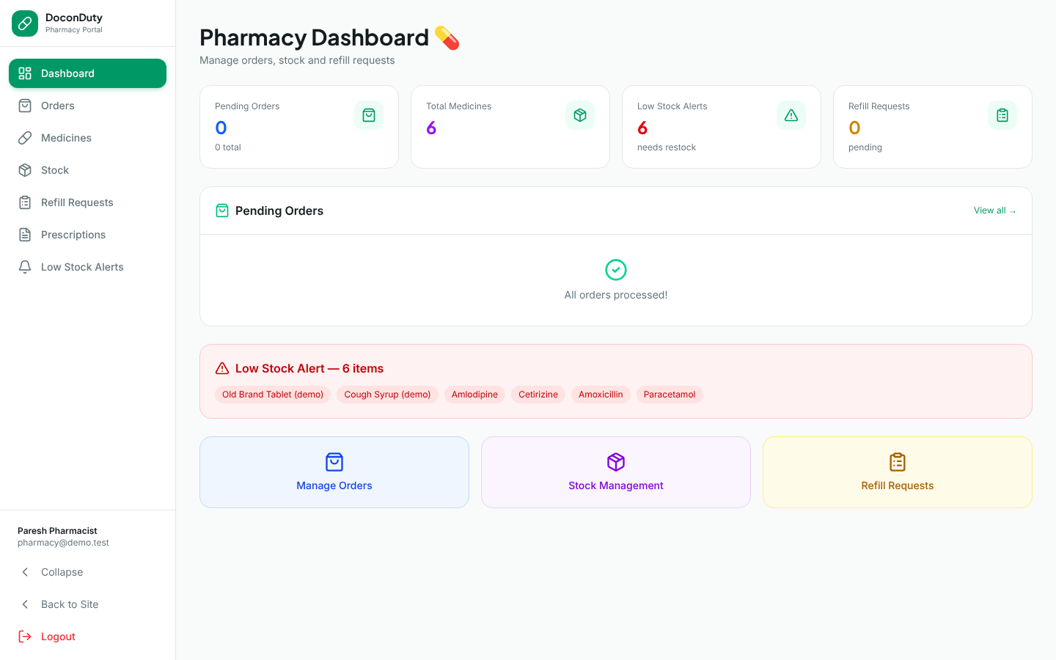Click the Logout exit icon in sidebar

tap(25, 637)
